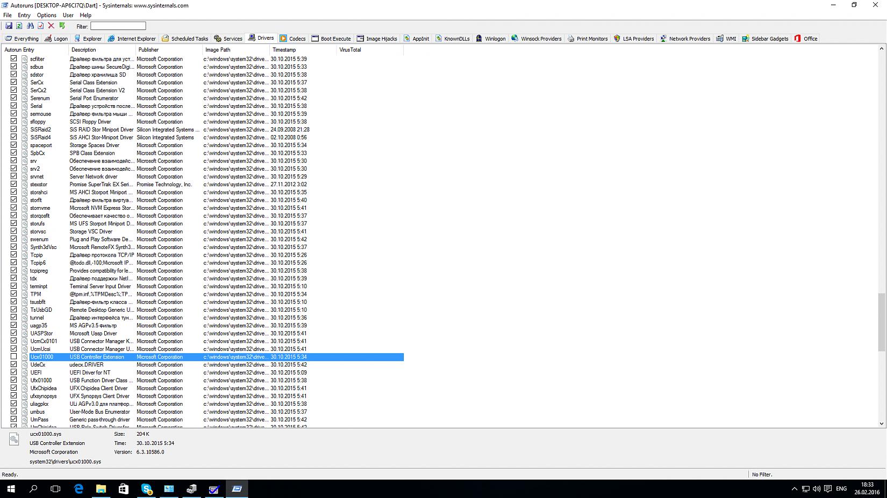Click the Filter input field
Viewport: 887px width, 498px height.
[x=118, y=26]
